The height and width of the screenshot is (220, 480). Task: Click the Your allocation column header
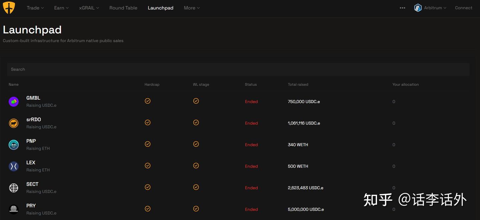click(406, 85)
